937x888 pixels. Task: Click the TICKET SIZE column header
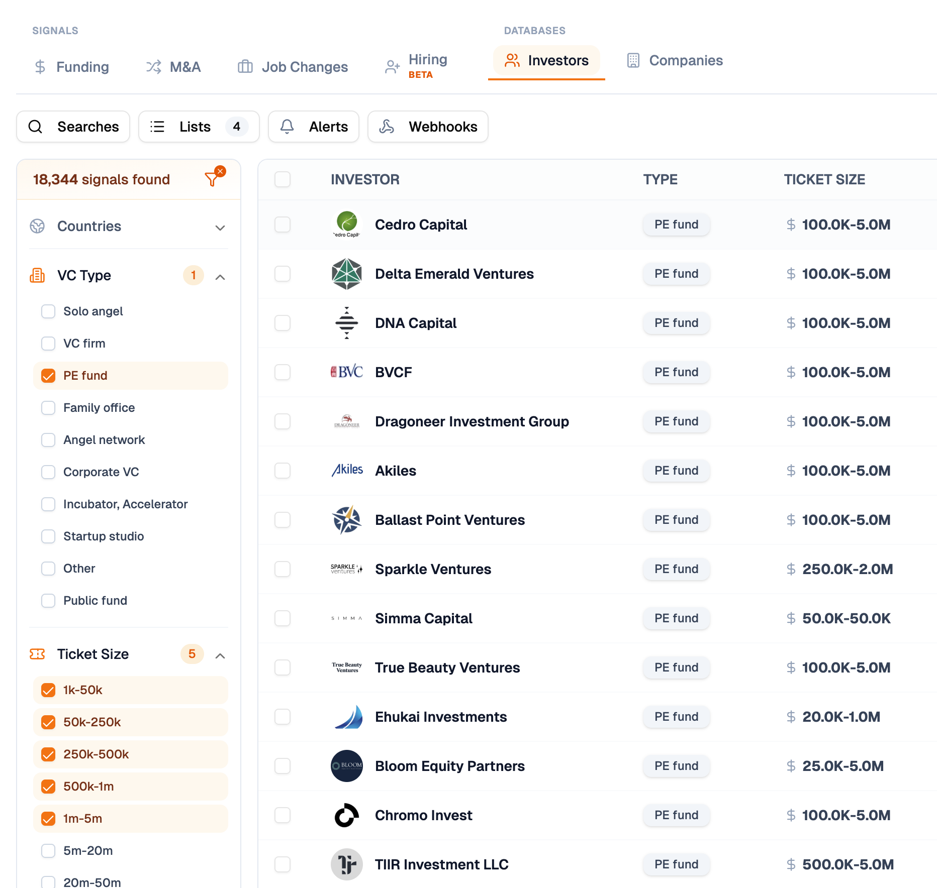pyautogui.click(x=825, y=179)
